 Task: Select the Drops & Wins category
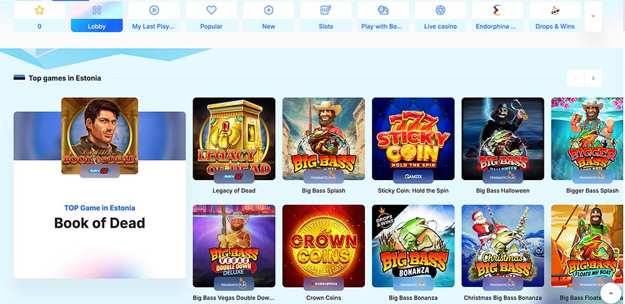point(555,17)
